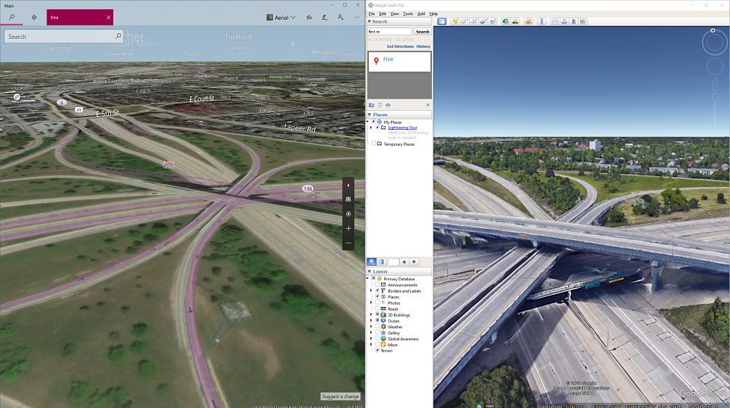
Task: Show sunlight across landscape icon
Action: click(516, 21)
